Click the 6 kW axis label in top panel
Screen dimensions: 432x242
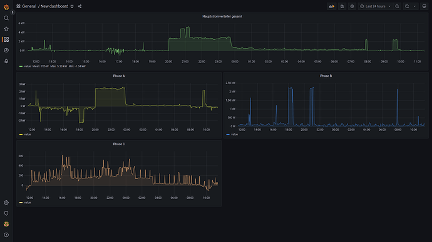click(21, 23)
